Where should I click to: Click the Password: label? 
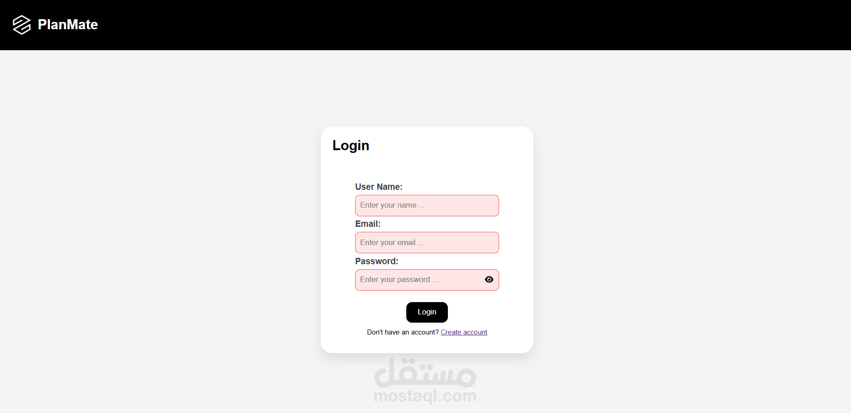(x=377, y=261)
